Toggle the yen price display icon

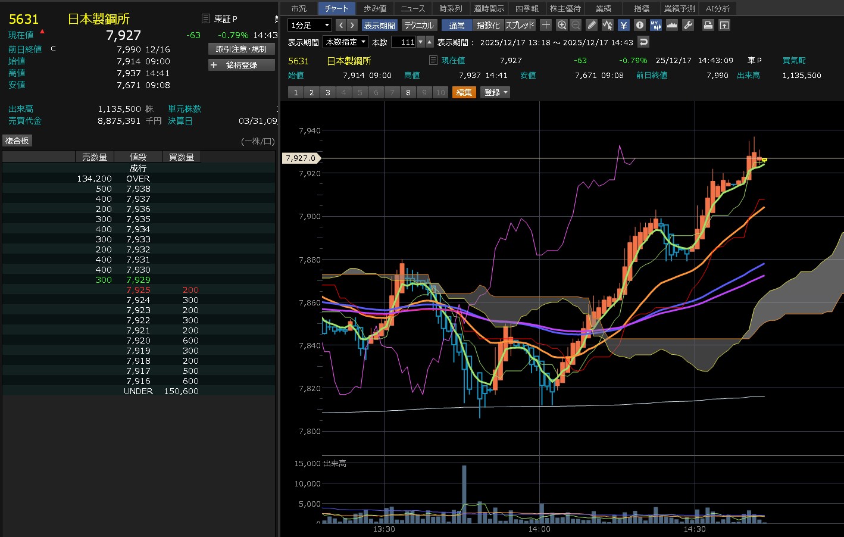click(x=623, y=25)
